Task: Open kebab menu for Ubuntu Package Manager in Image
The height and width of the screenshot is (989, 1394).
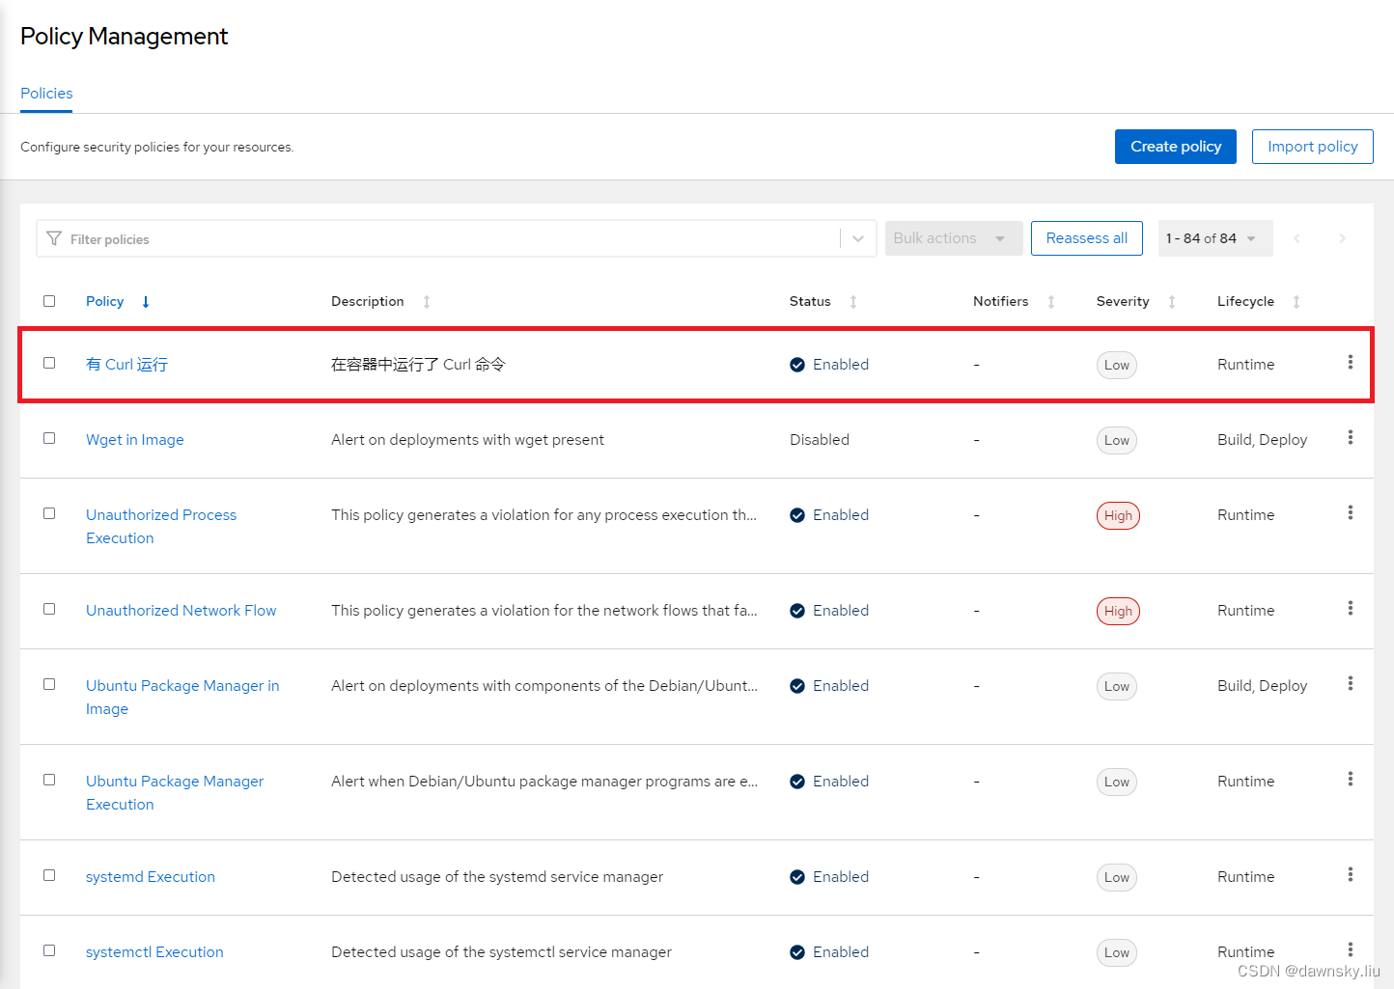Action: 1350,683
